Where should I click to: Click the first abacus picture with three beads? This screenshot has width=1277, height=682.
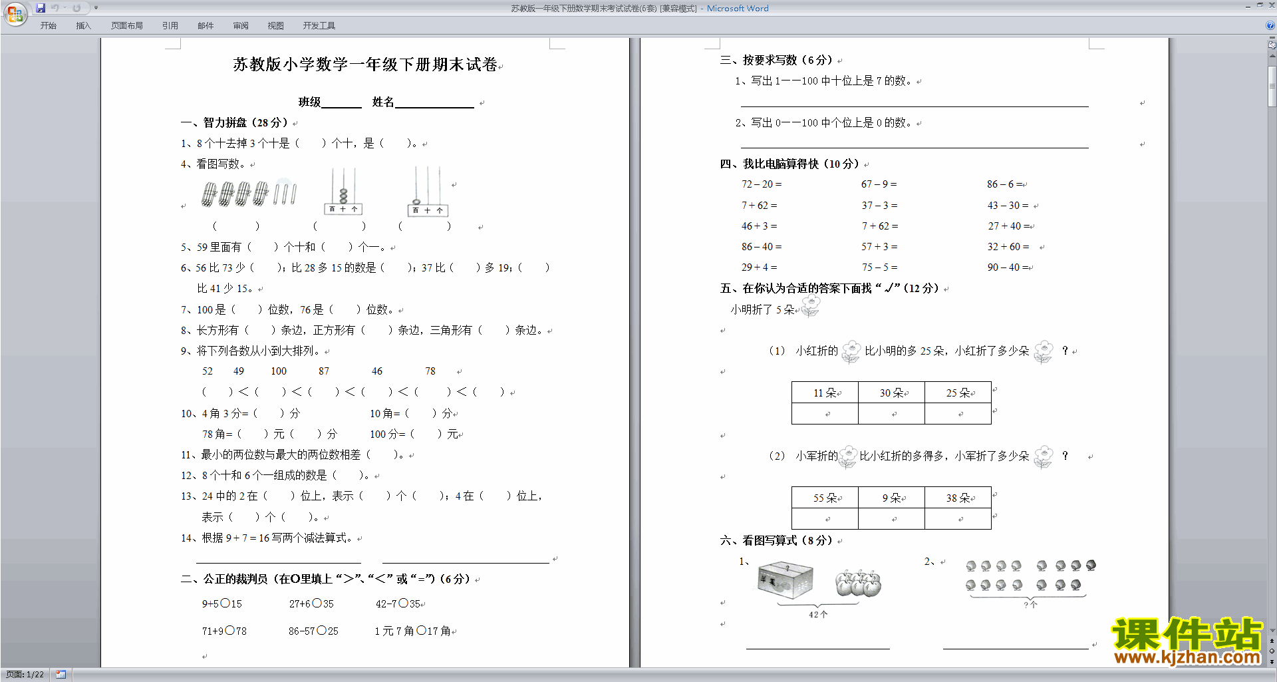click(343, 191)
